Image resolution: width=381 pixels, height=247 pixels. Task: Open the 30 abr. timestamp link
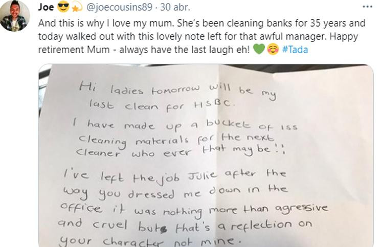175,7
